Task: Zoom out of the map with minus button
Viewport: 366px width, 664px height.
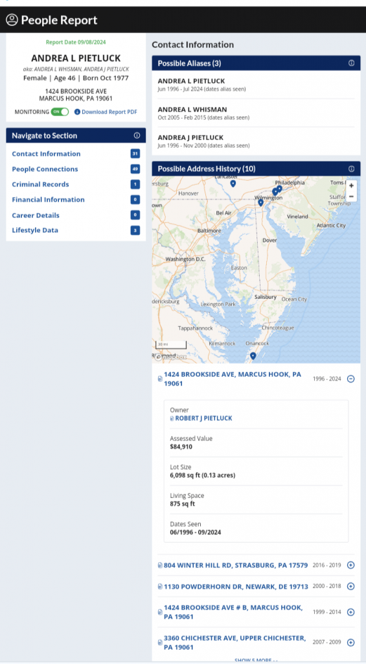Action: click(x=351, y=196)
